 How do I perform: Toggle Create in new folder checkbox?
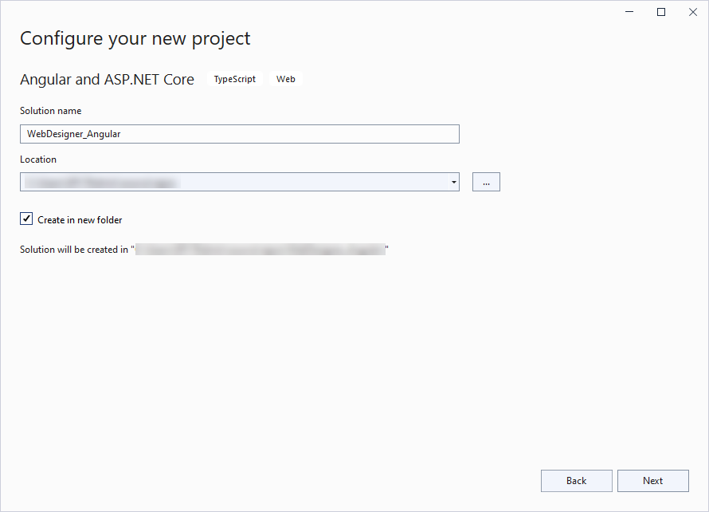[26, 219]
